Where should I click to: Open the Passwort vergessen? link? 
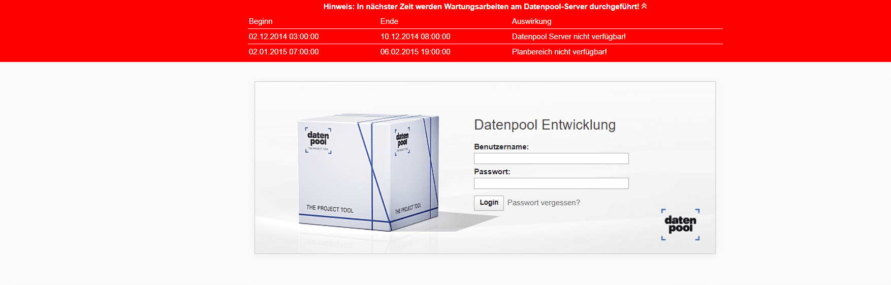544,203
